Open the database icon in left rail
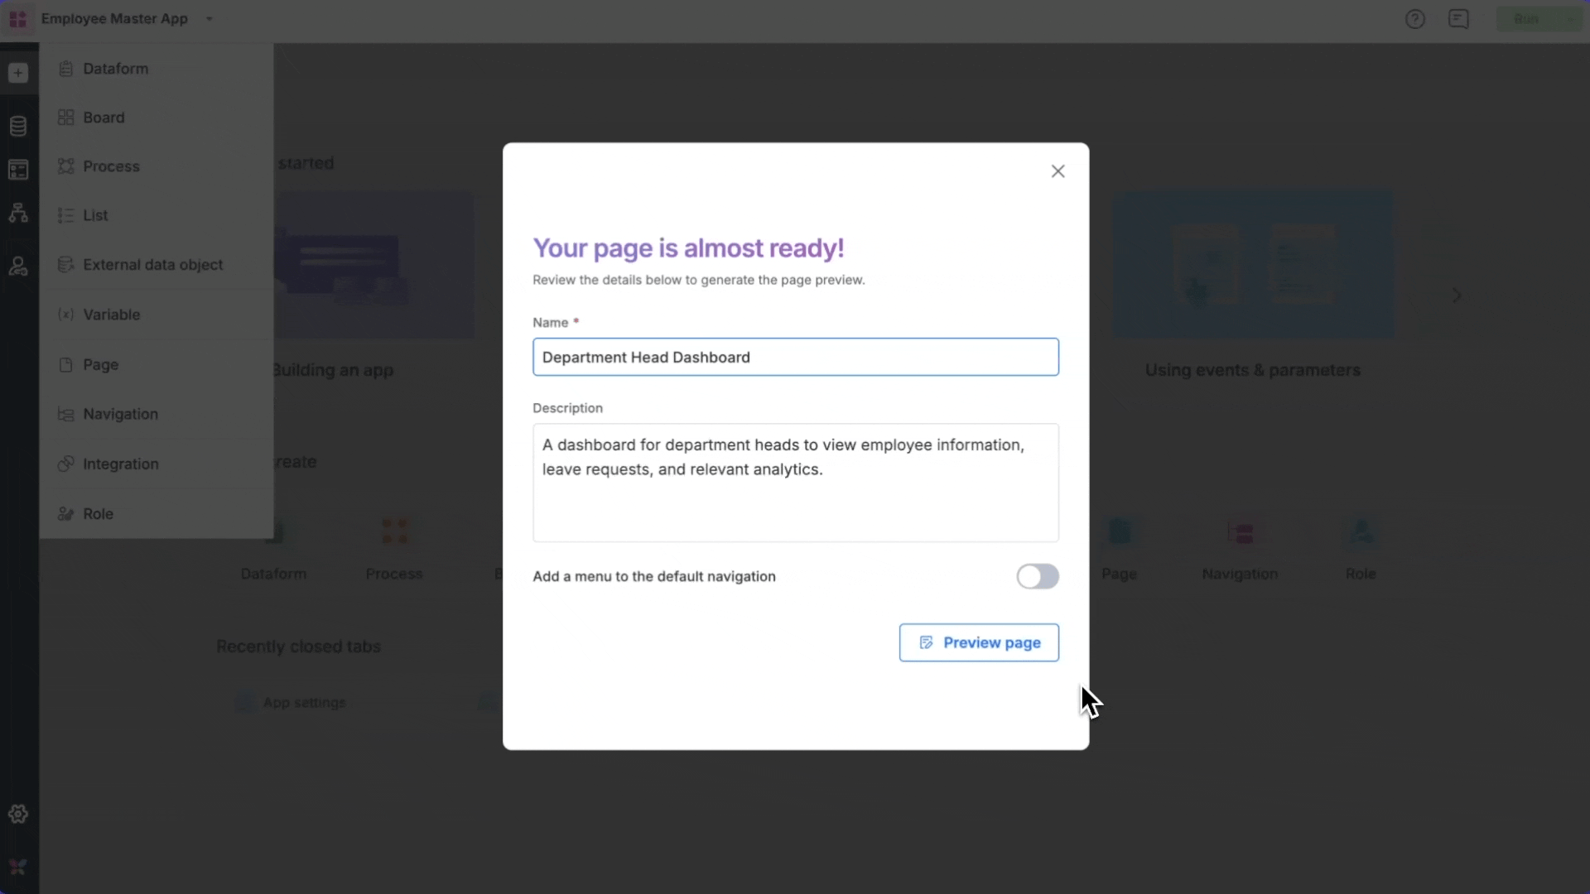This screenshot has width=1590, height=894. (x=18, y=126)
